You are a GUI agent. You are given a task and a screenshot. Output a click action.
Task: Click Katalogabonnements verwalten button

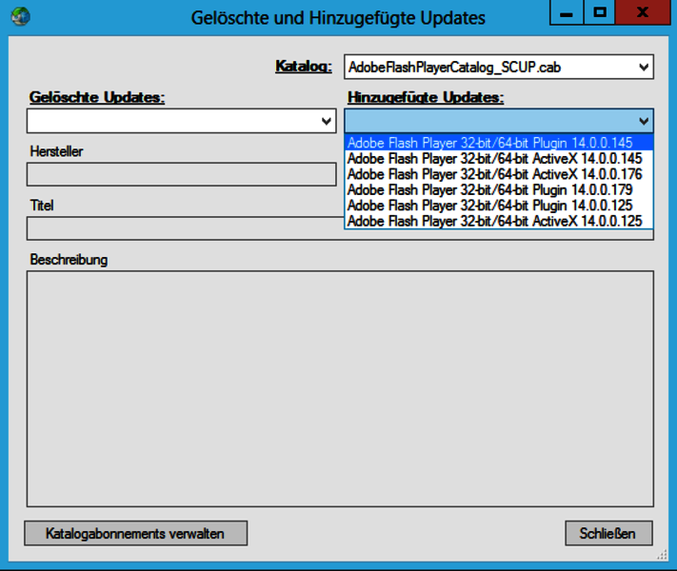click(135, 534)
